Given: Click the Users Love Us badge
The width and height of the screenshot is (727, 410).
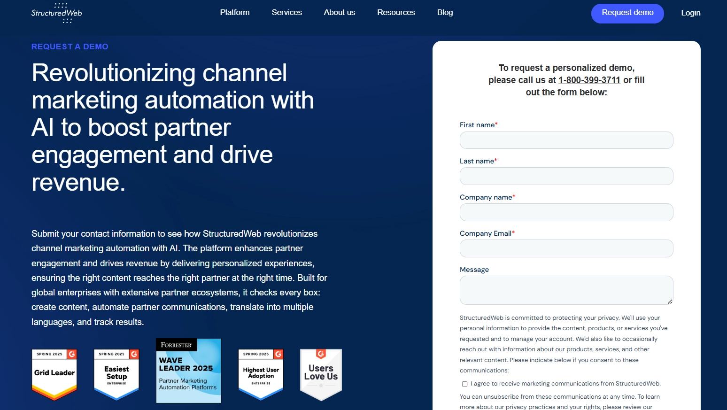Looking at the screenshot, I should point(321,375).
